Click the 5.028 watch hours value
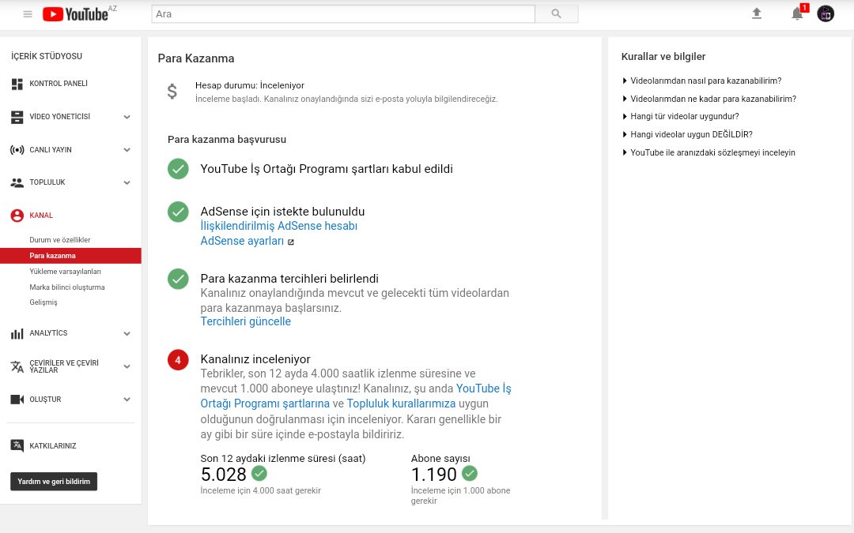This screenshot has width=854, height=533. (x=223, y=475)
